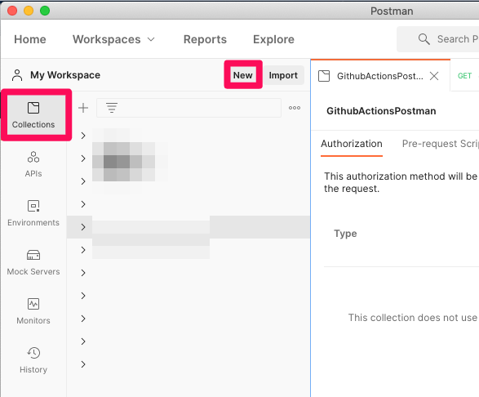Click the plus icon to add a collection
Screen dimensions: 479x397
[x=83, y=108]
